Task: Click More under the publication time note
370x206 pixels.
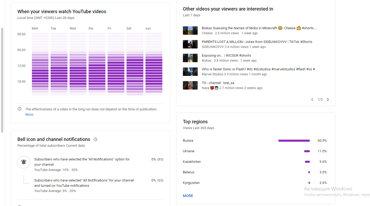Action: (x=29, y=115)
